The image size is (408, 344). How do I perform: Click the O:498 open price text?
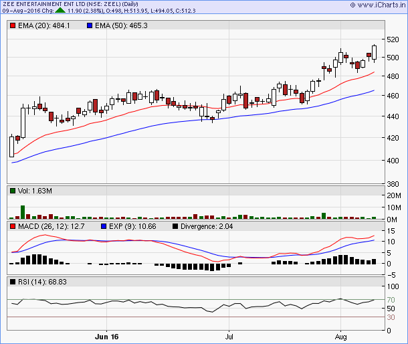click(113, 11)
